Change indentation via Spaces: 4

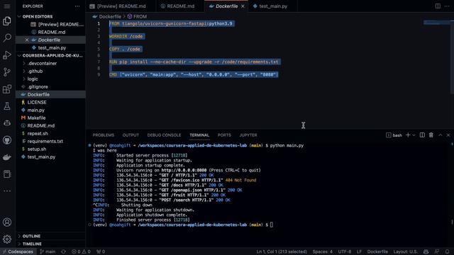(323, 251)
